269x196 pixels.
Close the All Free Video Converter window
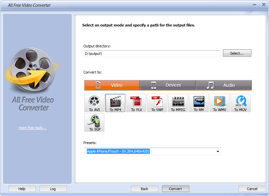pyautogui.click(x=264, y=5)
